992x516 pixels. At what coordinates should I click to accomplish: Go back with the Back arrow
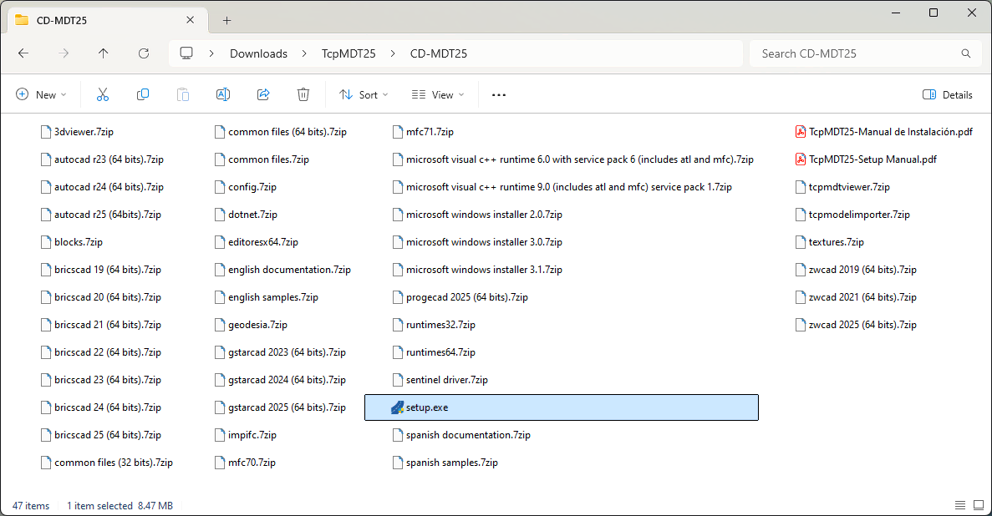[23, 53]
